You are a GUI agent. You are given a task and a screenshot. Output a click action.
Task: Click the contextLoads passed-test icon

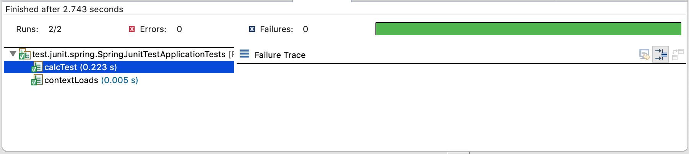coord(37,80)
